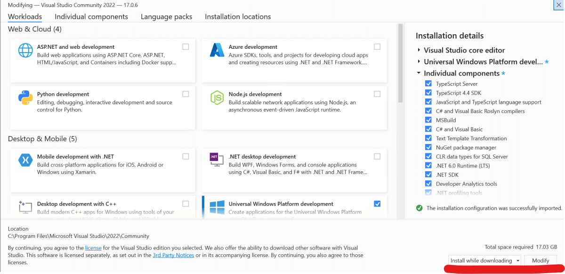Click the Web & Cloud (4) heading
The width and height of the screenshot is (565, 274).
[x=35, y=29]
